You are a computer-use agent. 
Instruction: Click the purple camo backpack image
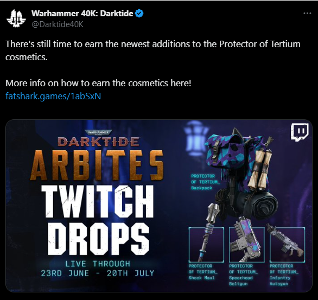[241, 173]
